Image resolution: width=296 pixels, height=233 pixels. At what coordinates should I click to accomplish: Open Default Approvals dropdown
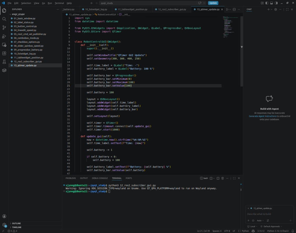click(271, 227)
